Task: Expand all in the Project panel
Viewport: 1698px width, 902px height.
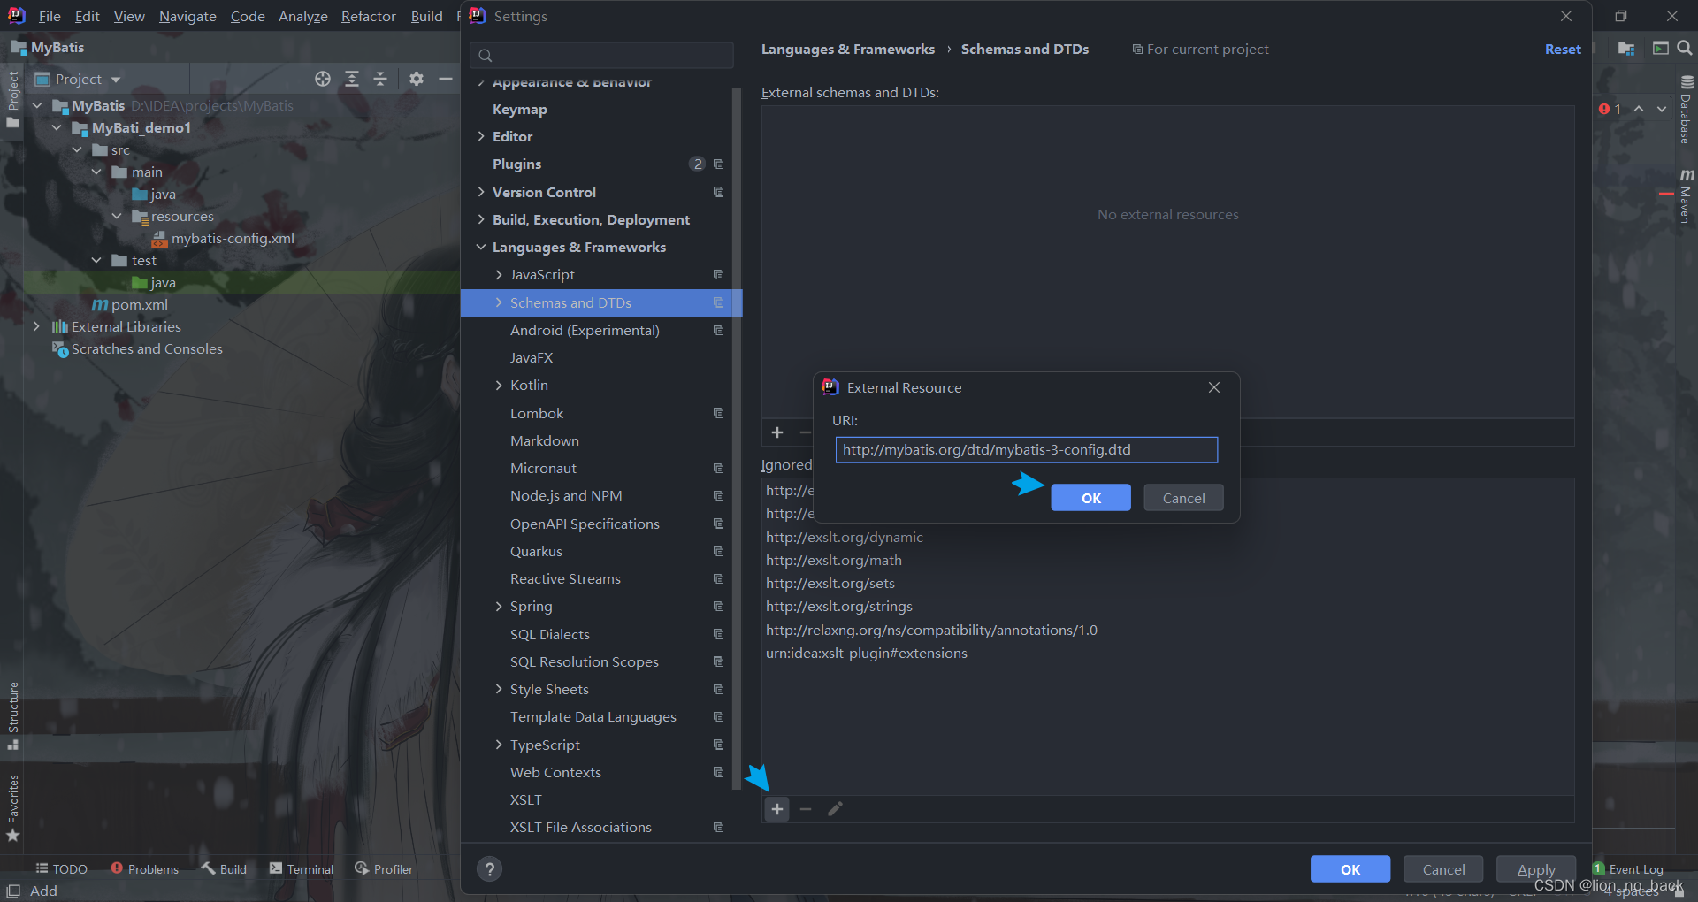Action: click(x=352, y=79)
